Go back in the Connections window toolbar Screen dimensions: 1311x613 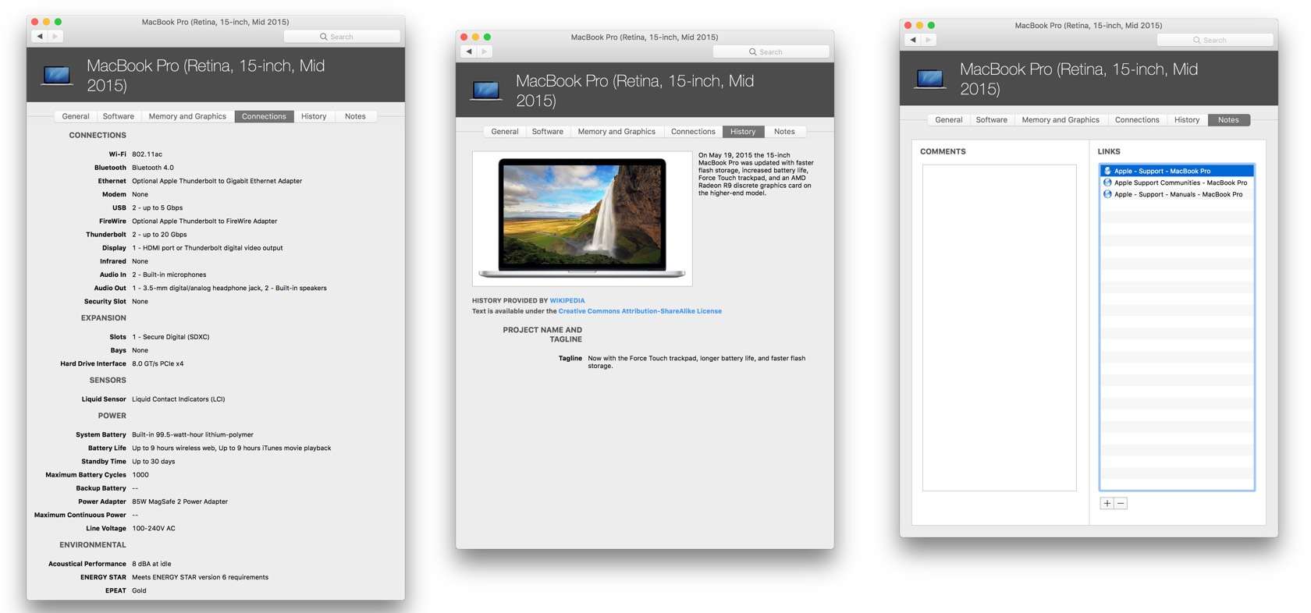(x=40, y=37)
